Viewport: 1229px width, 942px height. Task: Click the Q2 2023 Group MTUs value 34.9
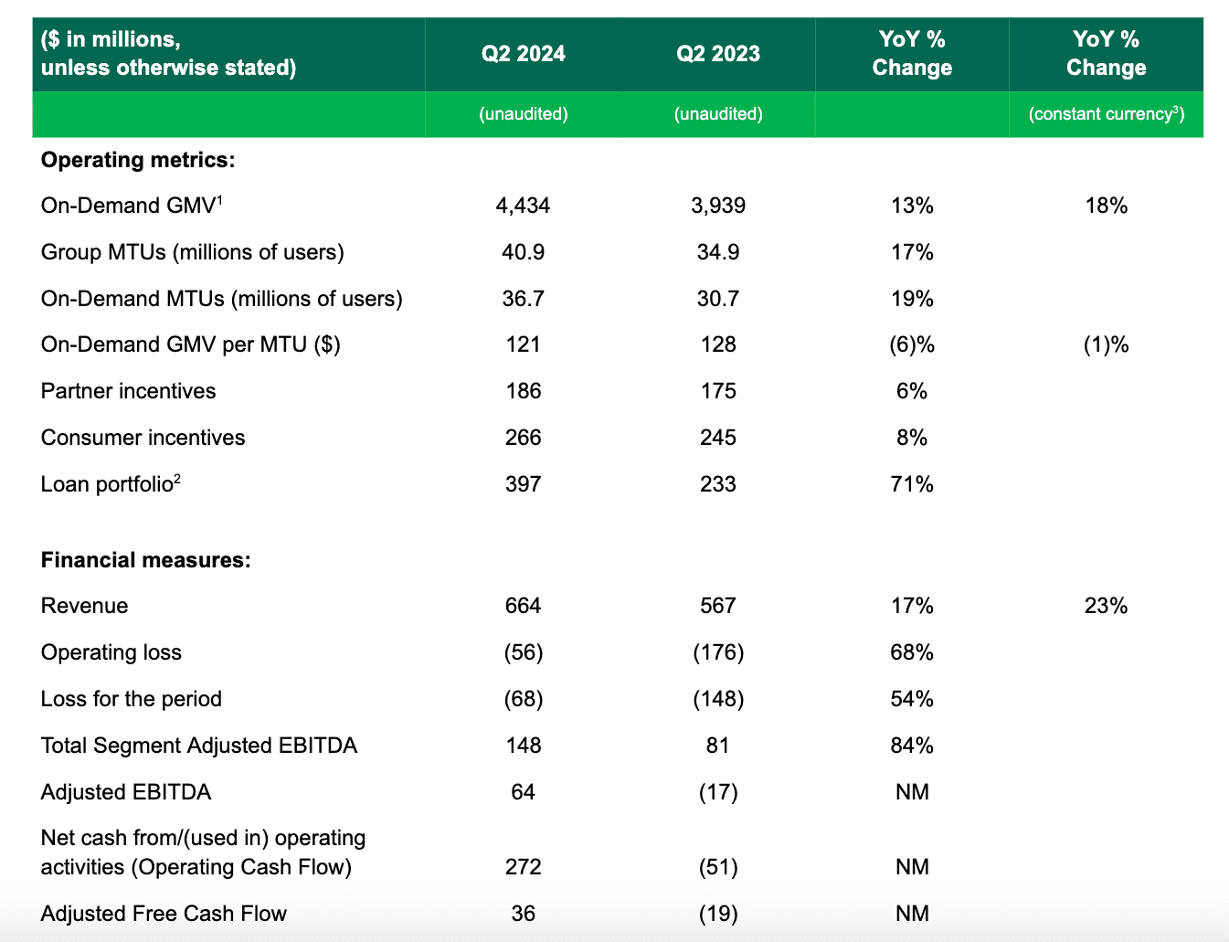pyautogui.click(x=718, y=252)
